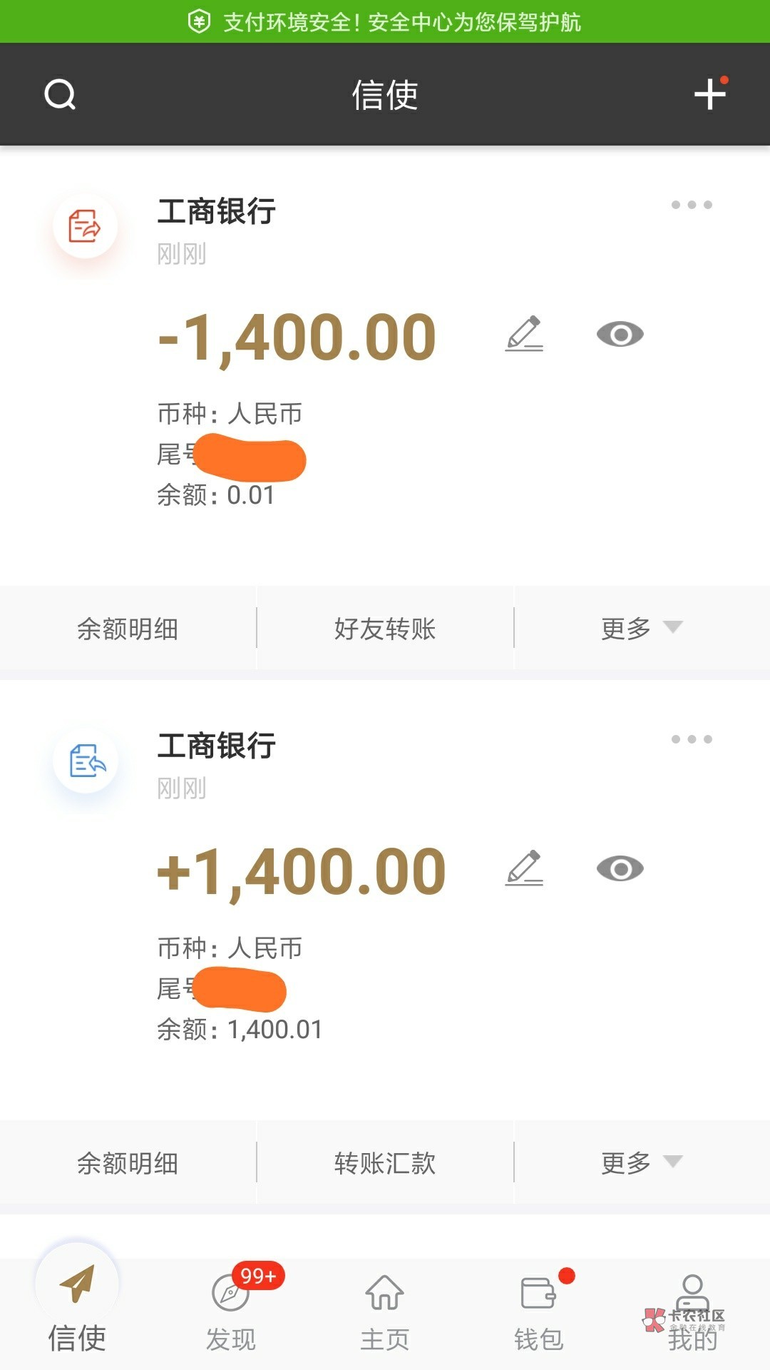Viewport: 770px width, 1370px height.
Task: Hide amount on +1,400.00 transaction
Action: 620,868
